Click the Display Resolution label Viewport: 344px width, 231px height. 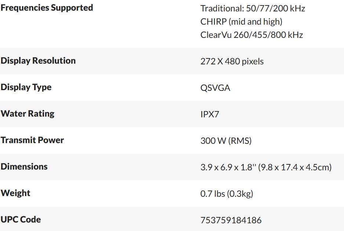tap(38, 61)
